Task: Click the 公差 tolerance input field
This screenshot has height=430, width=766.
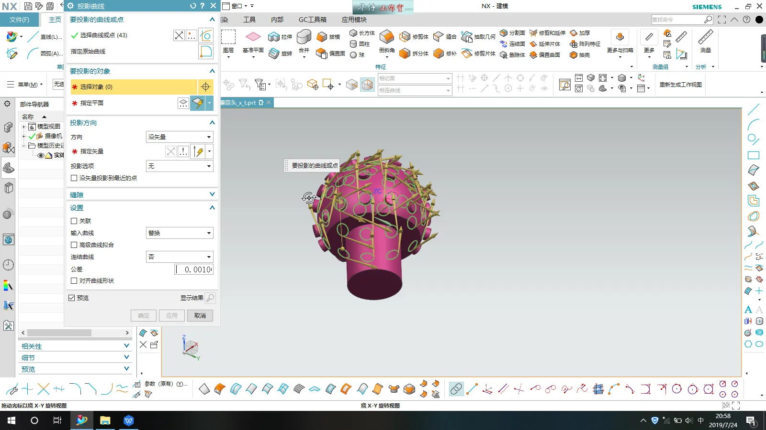Action: tap(194, 269)
